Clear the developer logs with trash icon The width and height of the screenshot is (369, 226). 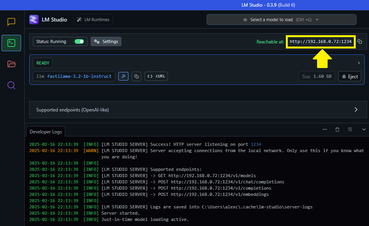coord(337,129)
